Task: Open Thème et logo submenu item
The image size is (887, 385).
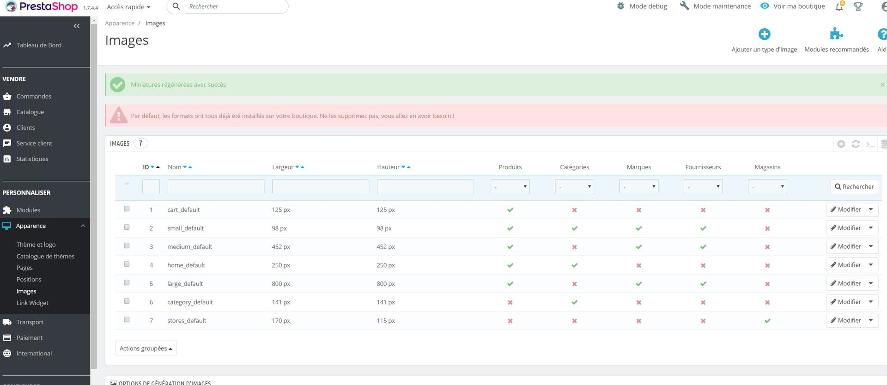Action: (x=36, y=244)
